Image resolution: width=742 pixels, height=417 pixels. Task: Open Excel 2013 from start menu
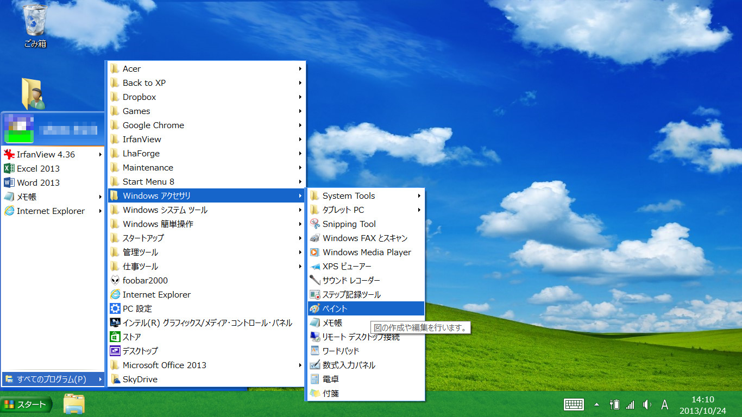click(53, 168)
